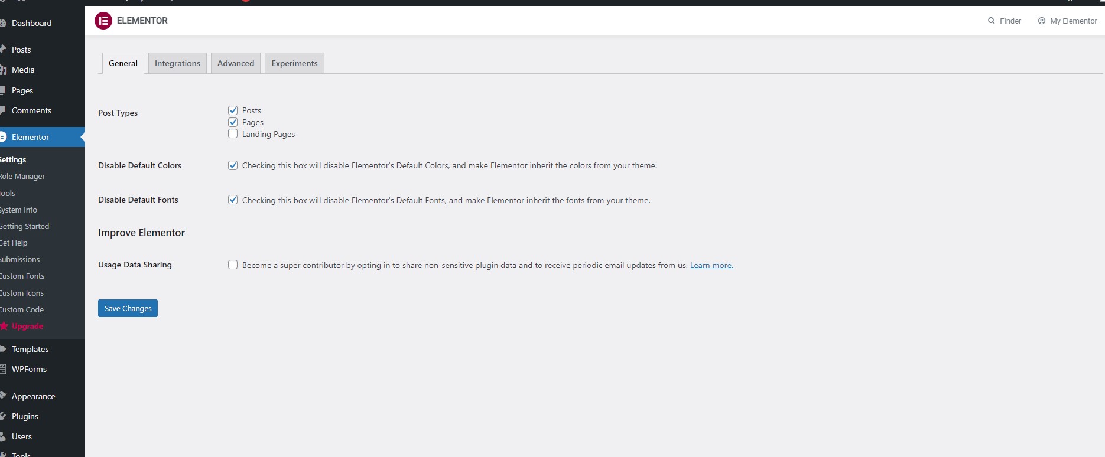Open Media in the sidebar
This screenshot has height=457, width=1105.
(43, 70)
